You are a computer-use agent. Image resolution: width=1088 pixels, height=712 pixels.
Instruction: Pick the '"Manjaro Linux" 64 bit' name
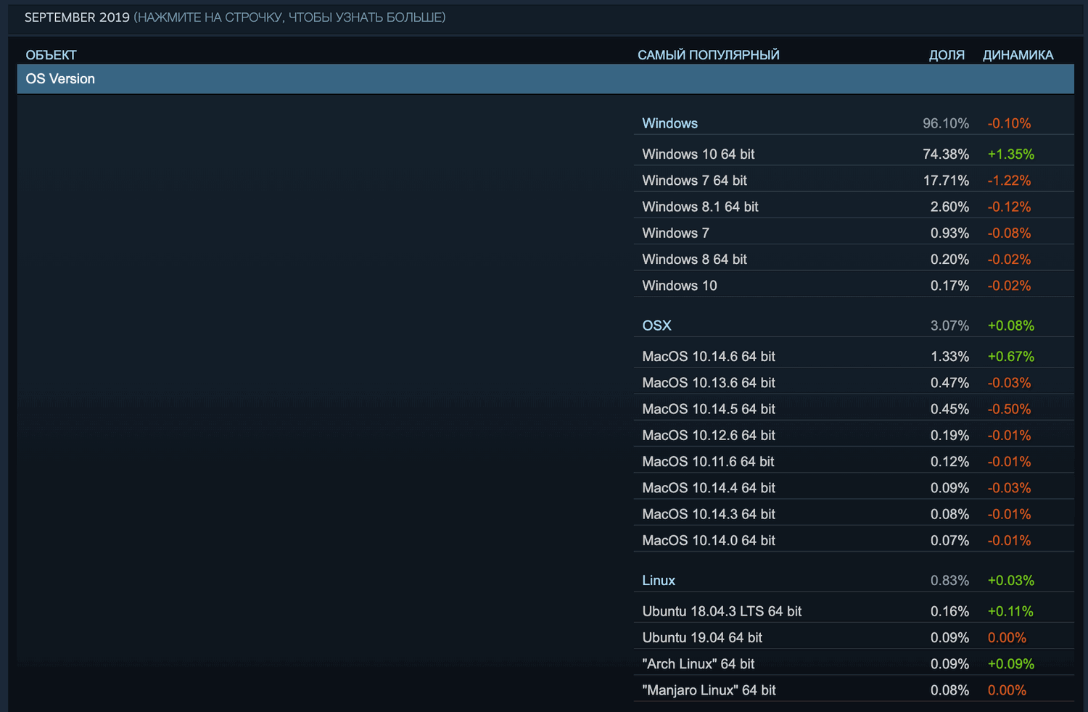pos(709,690)
